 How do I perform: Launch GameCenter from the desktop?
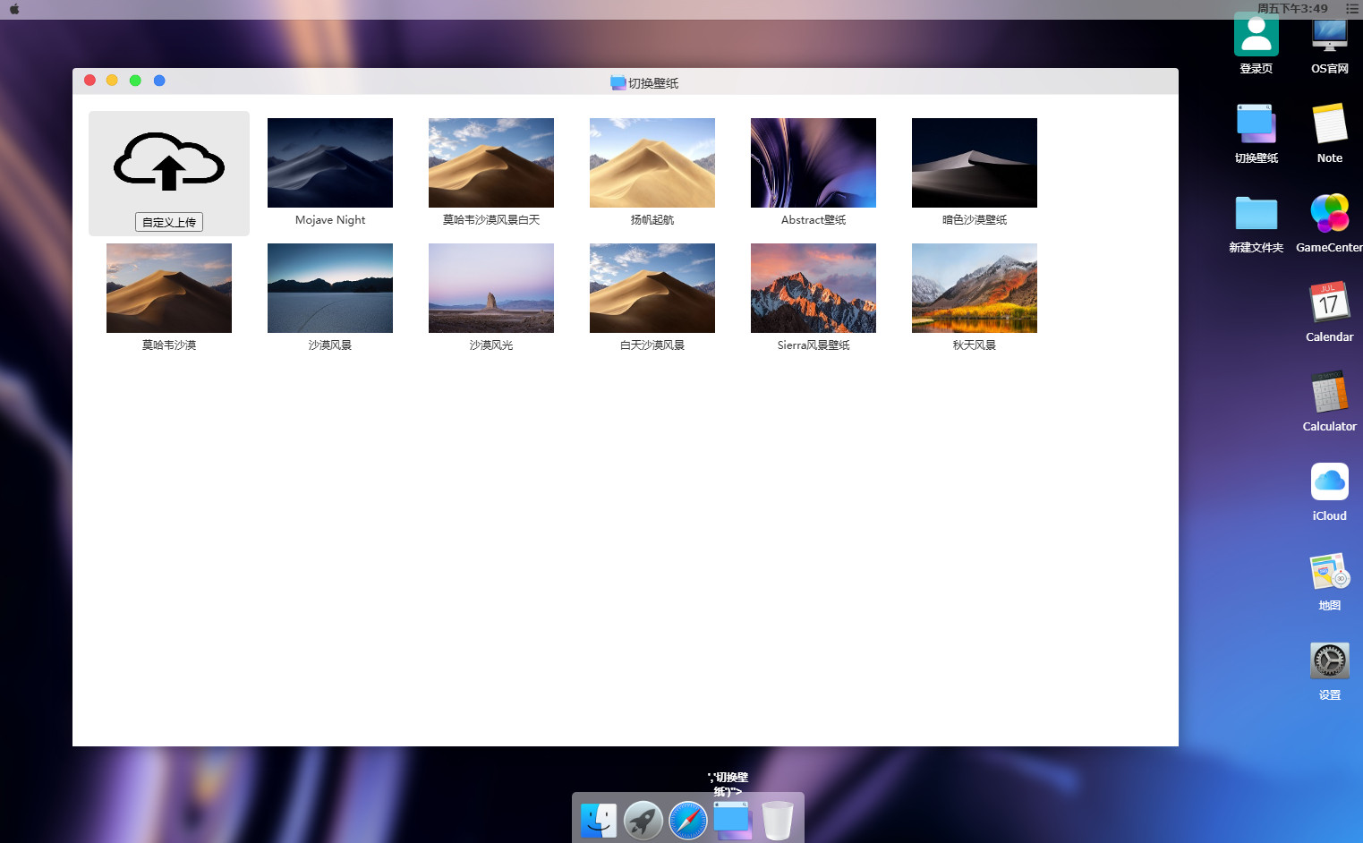[x=1329, y=214]
